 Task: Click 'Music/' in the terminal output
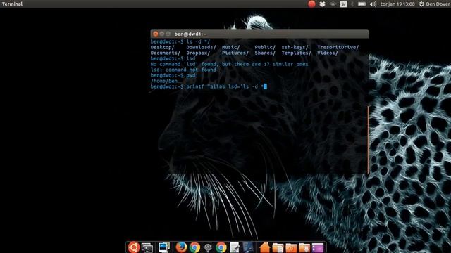(x=231, y=47)
